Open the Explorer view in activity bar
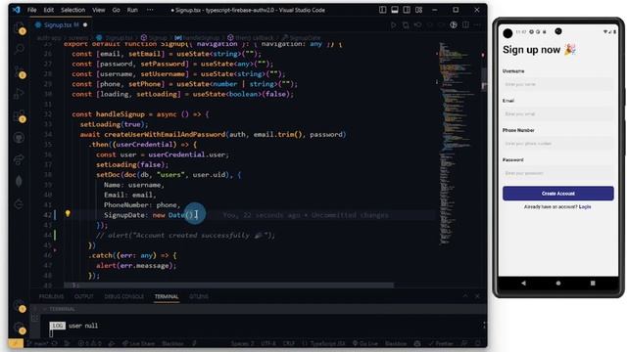Image resolution: width=627 pixels, height=352 pixels. tap(19, 28)
